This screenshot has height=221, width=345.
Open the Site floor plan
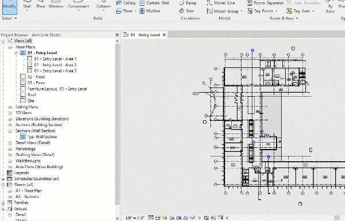coord(31,101)
